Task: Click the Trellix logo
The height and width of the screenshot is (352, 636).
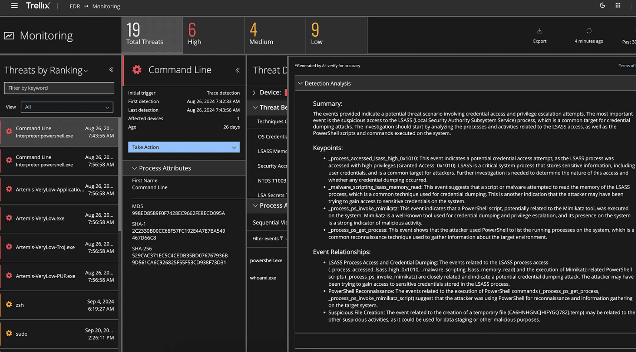Action: point(38,6)
